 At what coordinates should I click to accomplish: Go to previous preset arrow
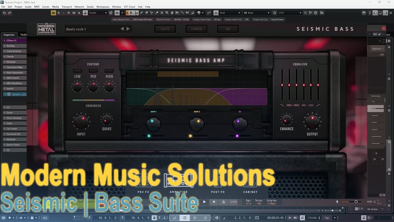(x=122, y=29)
